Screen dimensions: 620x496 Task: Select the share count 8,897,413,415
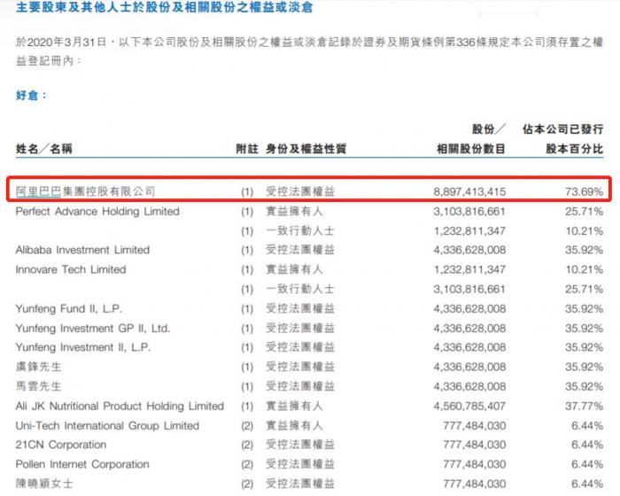pyautogui.click(x=469, y=192)
